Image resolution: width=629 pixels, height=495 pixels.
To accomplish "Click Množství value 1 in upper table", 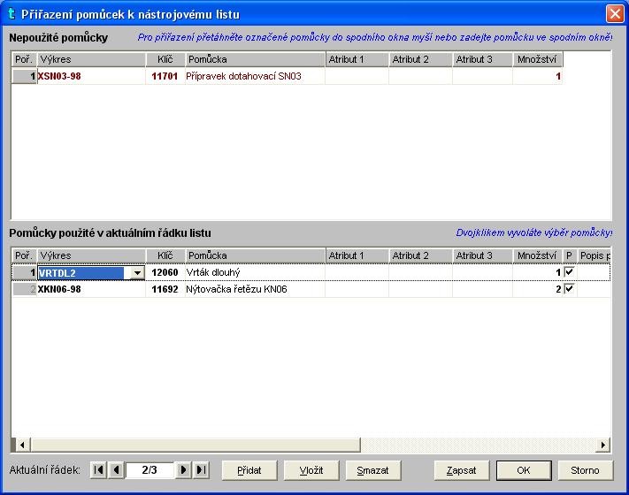I will (538, 76).
